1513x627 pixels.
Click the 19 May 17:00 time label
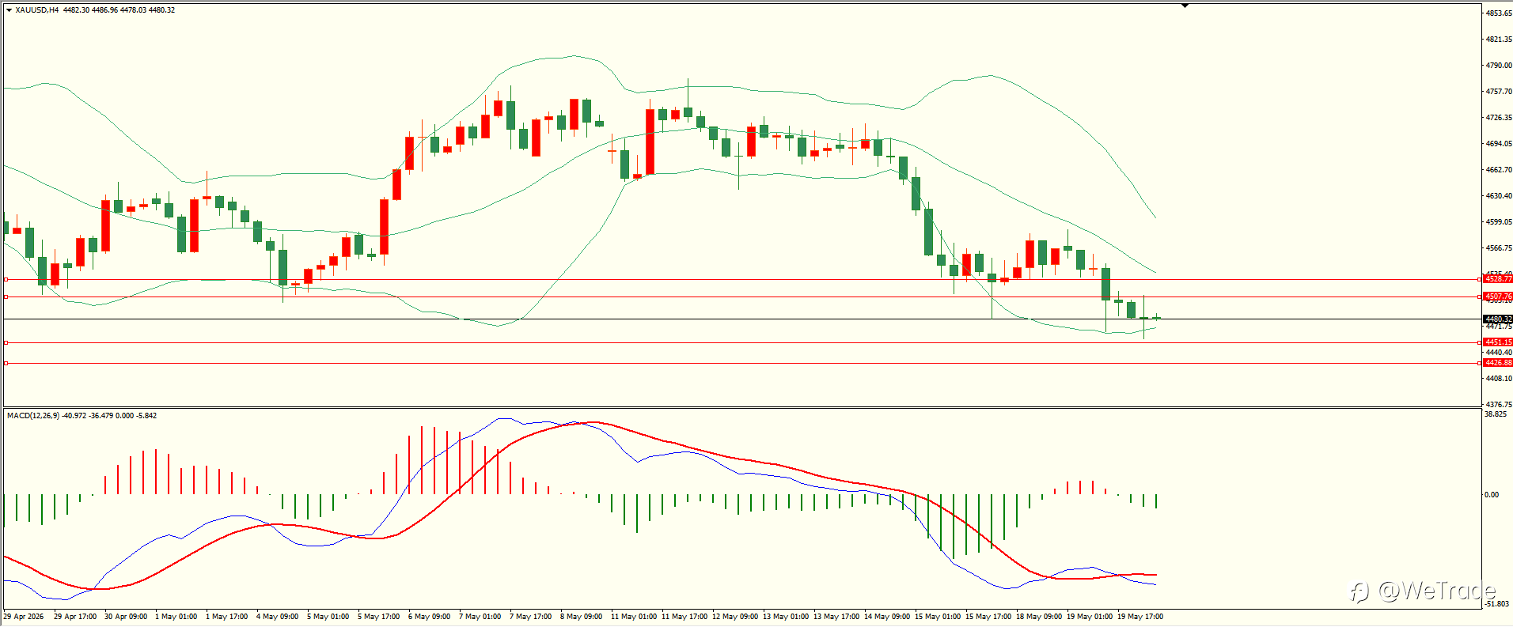pyautogui.click(x=1140, y=617)
